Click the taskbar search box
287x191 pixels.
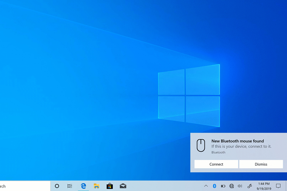(25, 186)
